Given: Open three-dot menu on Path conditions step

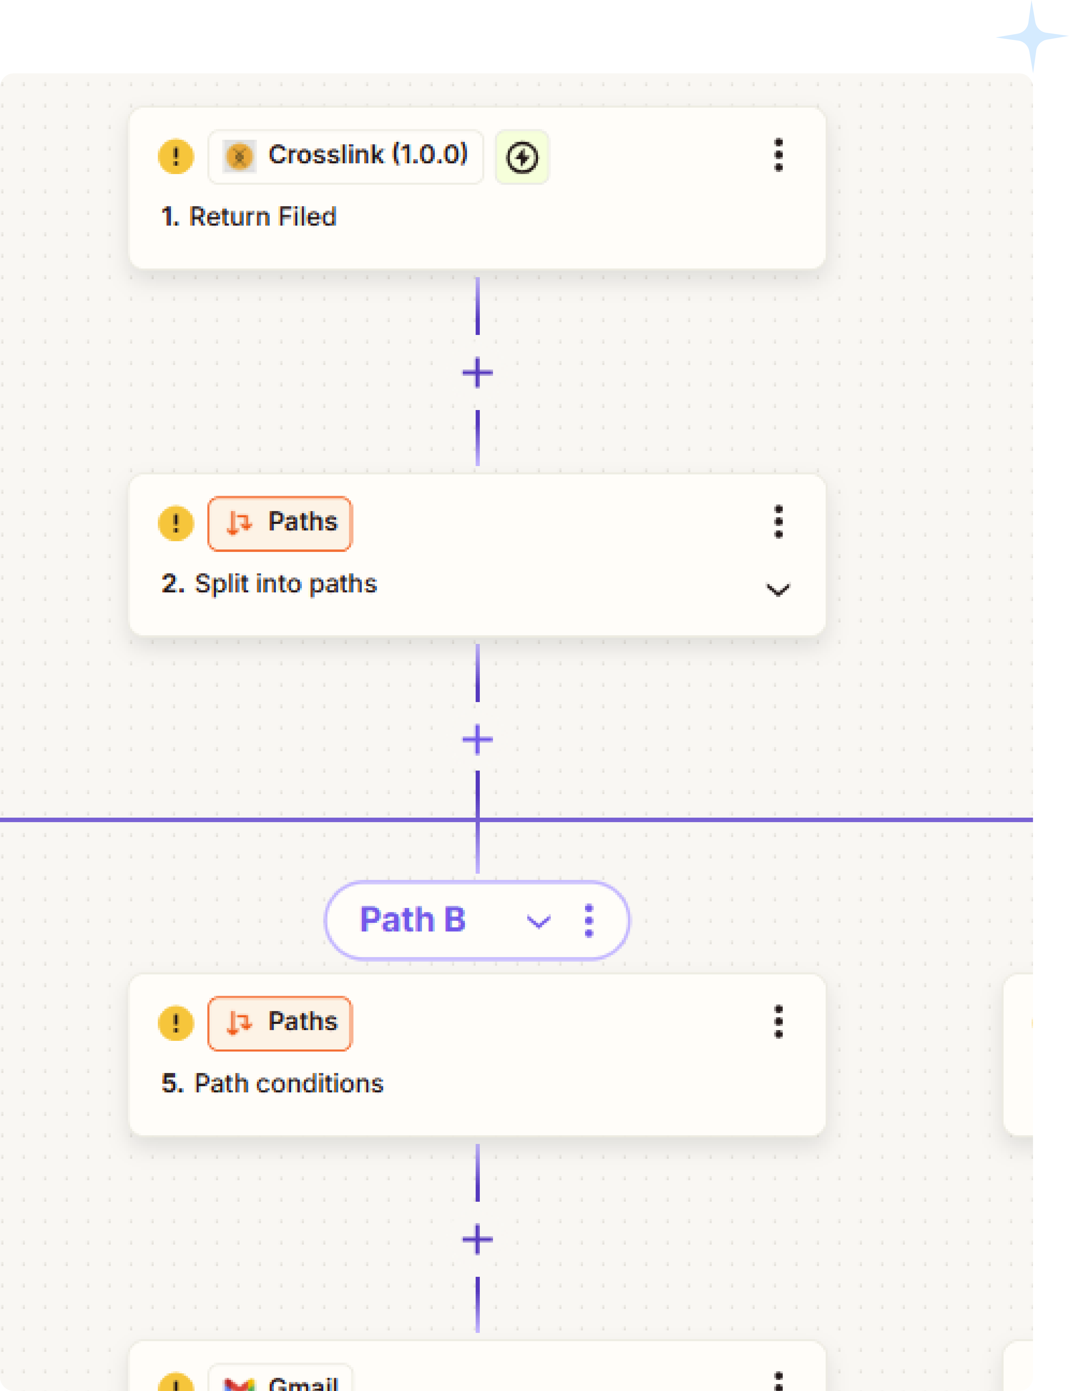Looking at the screenshot, I should pyautogui.click(x=778, y=1022).
